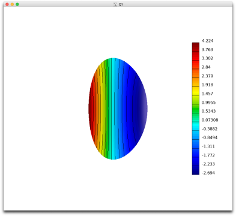Click the green contour band on ellipsoid
This screenshot has width=236, height=216.
[x=106, y=108]
